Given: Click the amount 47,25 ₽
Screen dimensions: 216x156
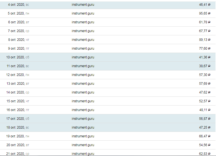Looking at the screenshot, I should (205, 127).
